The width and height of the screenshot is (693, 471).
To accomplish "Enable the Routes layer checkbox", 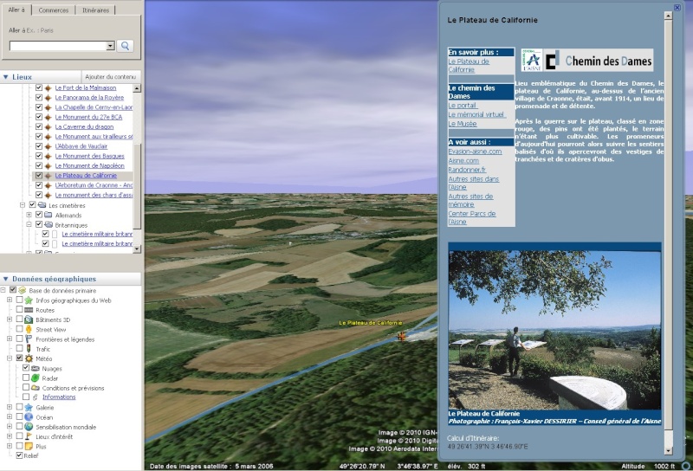I will (x=19, y=310).
